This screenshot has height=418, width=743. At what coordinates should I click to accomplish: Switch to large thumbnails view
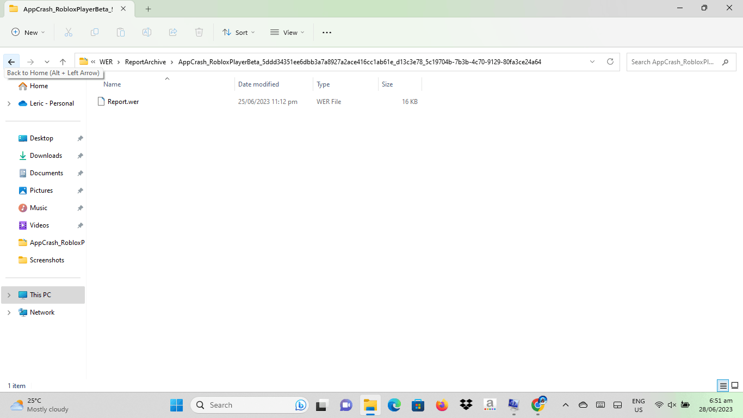pos(734,385)
